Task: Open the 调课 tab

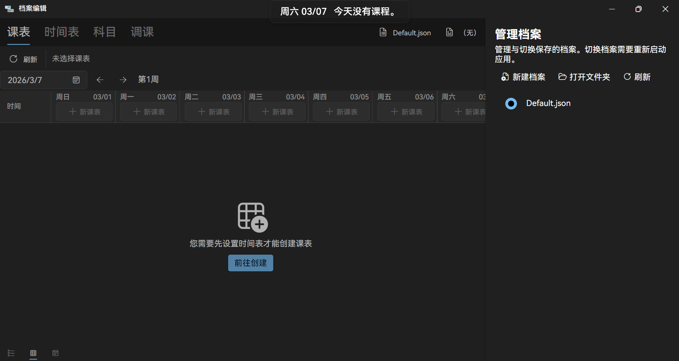Action: [x=142, y=32]
